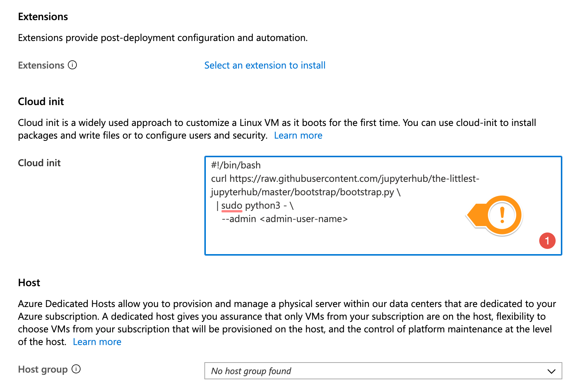Click the gray Extensions label beside info icon

(x=41, y=66)
